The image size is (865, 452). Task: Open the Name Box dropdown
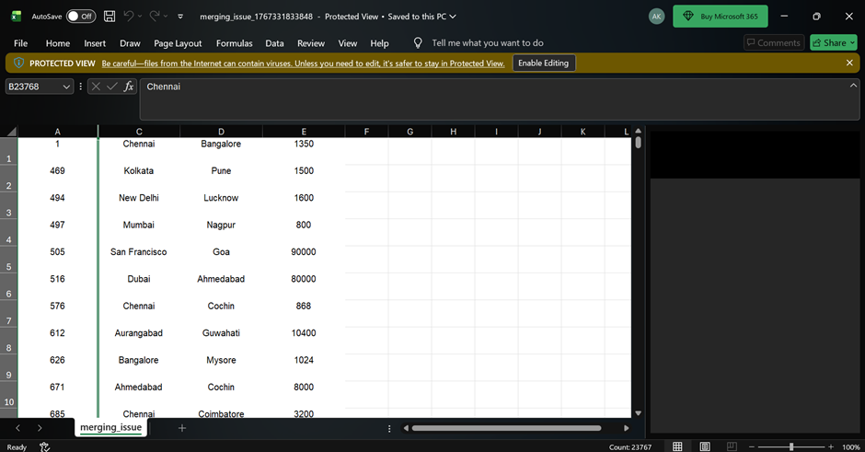66,87
